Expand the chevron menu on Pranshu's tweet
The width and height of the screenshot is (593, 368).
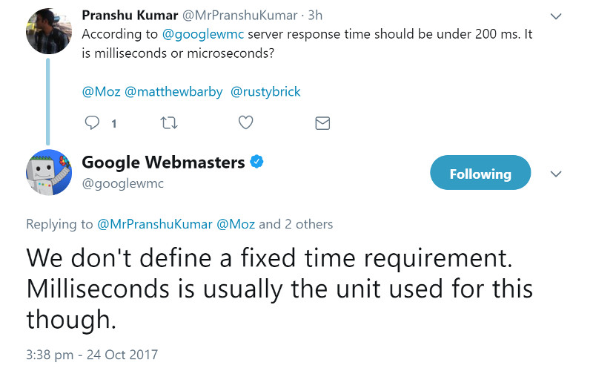[556, 16]
